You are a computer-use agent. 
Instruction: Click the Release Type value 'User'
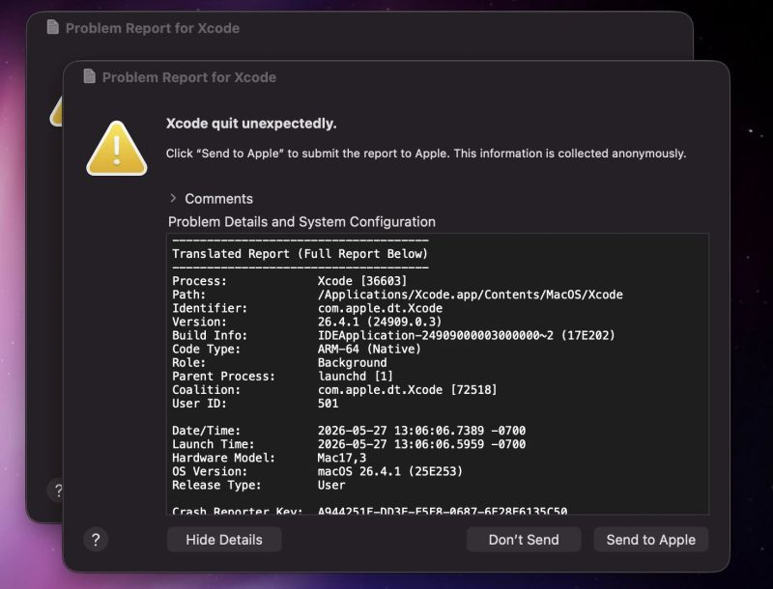(331, 485)
